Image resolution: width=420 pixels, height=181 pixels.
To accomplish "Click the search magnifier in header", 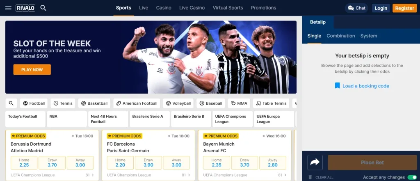I will coord(43,8).
